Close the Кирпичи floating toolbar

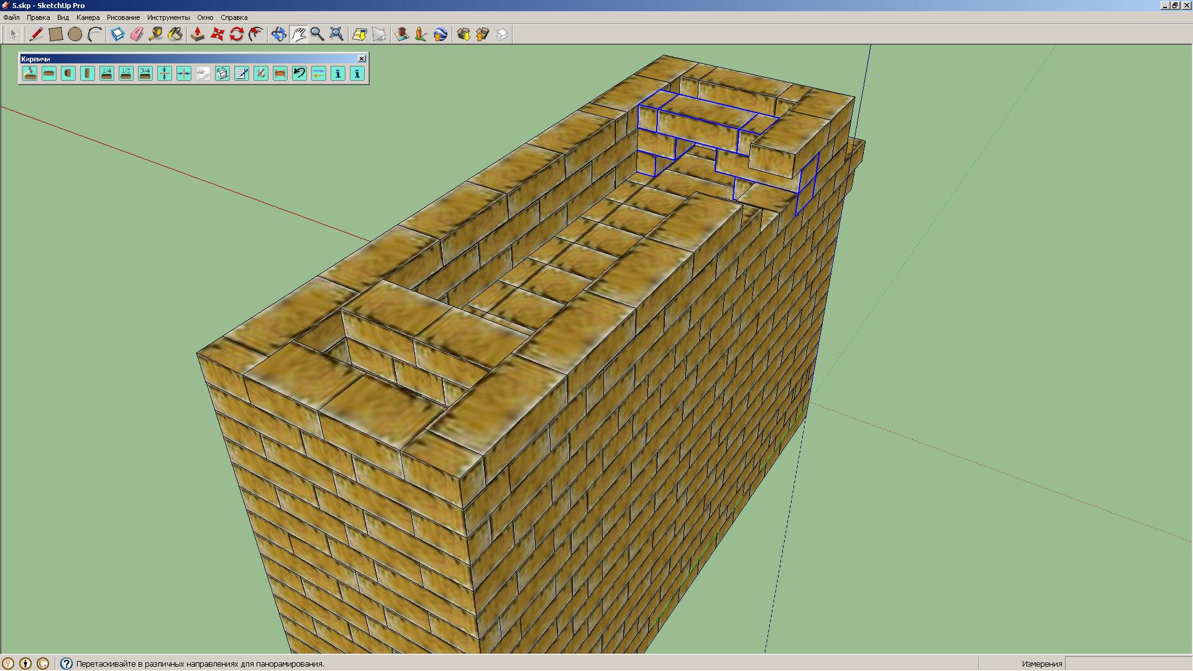click(x=362, y=58)
